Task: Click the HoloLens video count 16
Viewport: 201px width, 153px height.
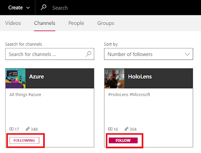Action: pos(116,129)
